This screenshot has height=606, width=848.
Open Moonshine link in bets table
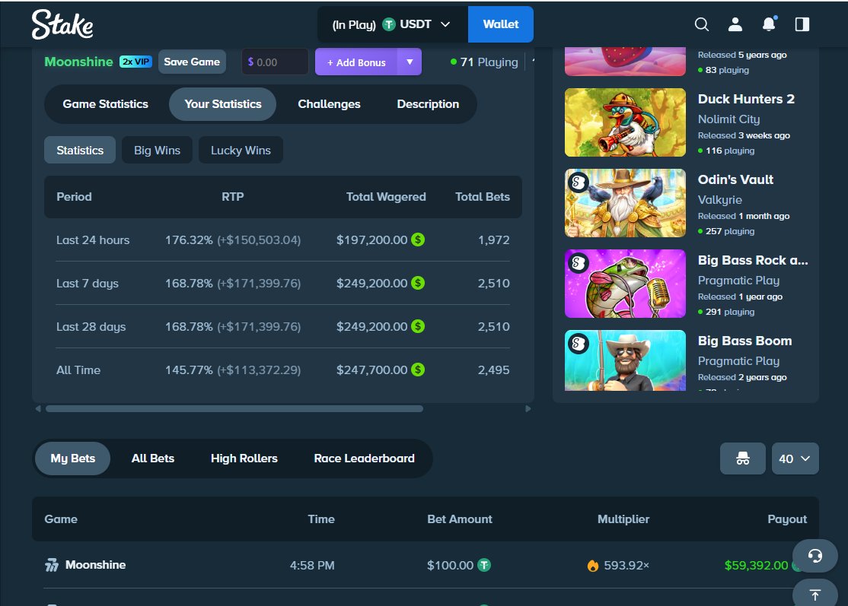[95, 565]
